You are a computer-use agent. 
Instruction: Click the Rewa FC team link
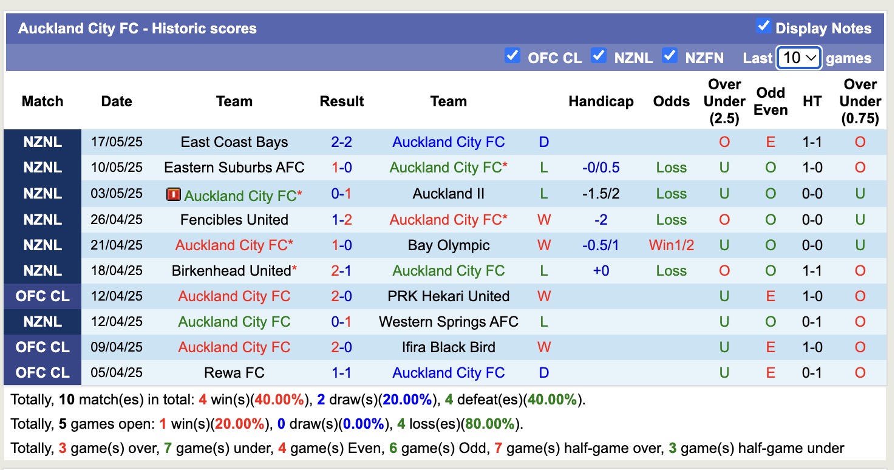(x=234, y=372)
